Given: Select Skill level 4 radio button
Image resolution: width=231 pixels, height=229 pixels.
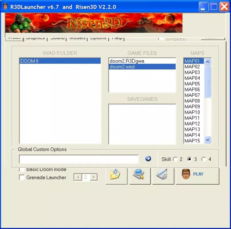Looking at the screenshot, I should pyautogui.click(x=204, y=159).
